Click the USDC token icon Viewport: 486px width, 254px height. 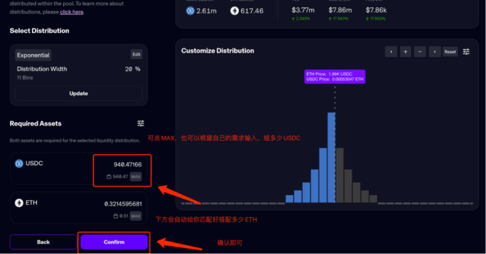[x=19, y=163]
